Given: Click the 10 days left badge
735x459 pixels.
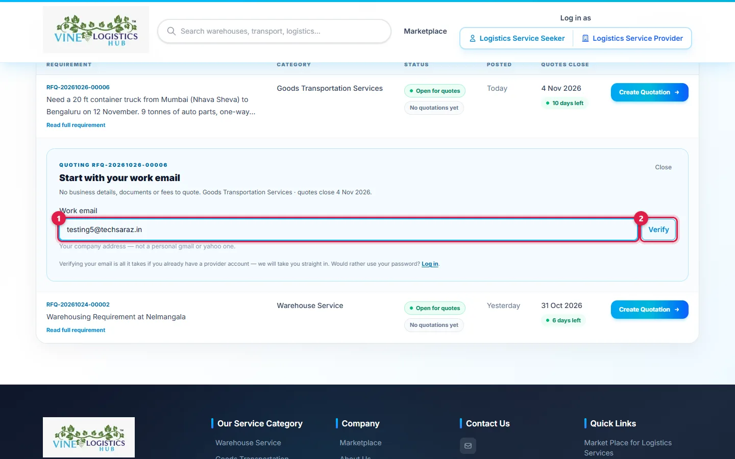Looking at the screenshot, I should (x=565, y=103).
